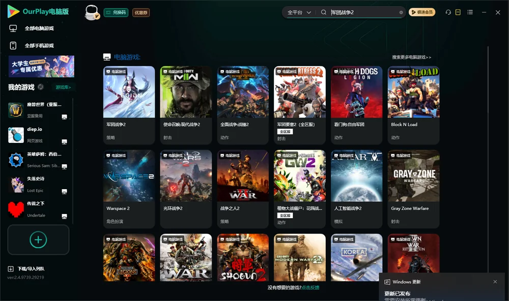509x301 pixels.
Task: Open the Block N Load game card
Action: click(x=413, y=105)
